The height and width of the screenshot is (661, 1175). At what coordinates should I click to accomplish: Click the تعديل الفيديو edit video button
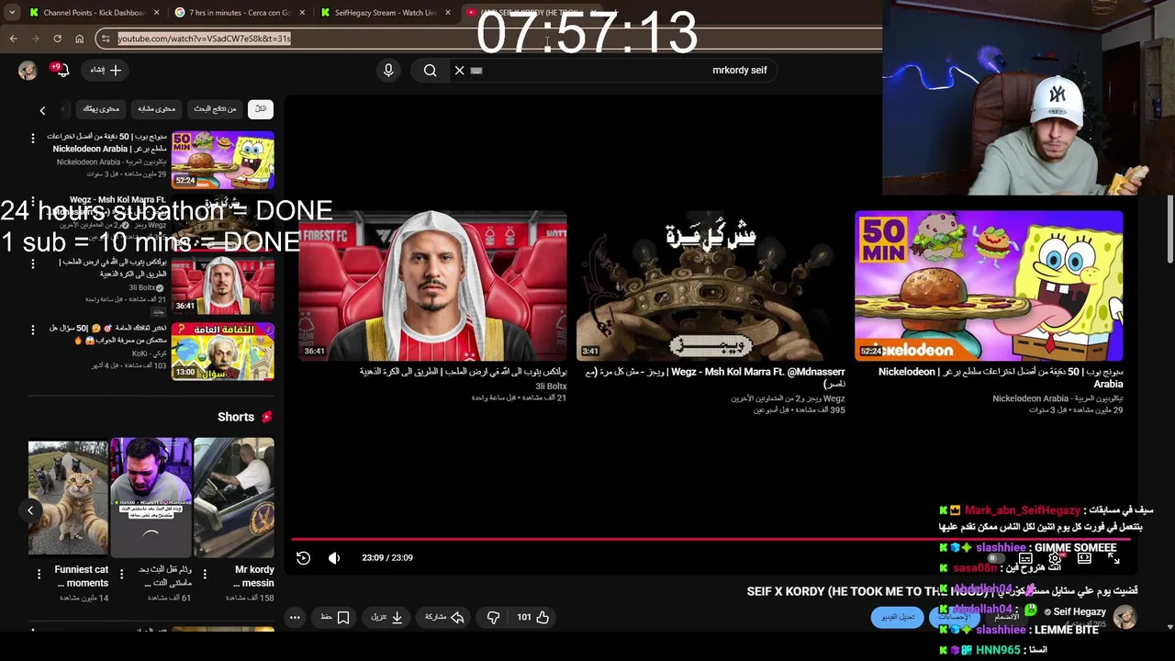897,618
